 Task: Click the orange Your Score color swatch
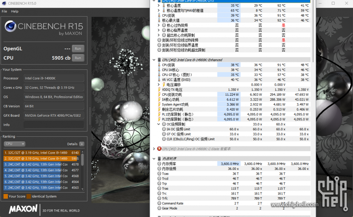point(6,196)
